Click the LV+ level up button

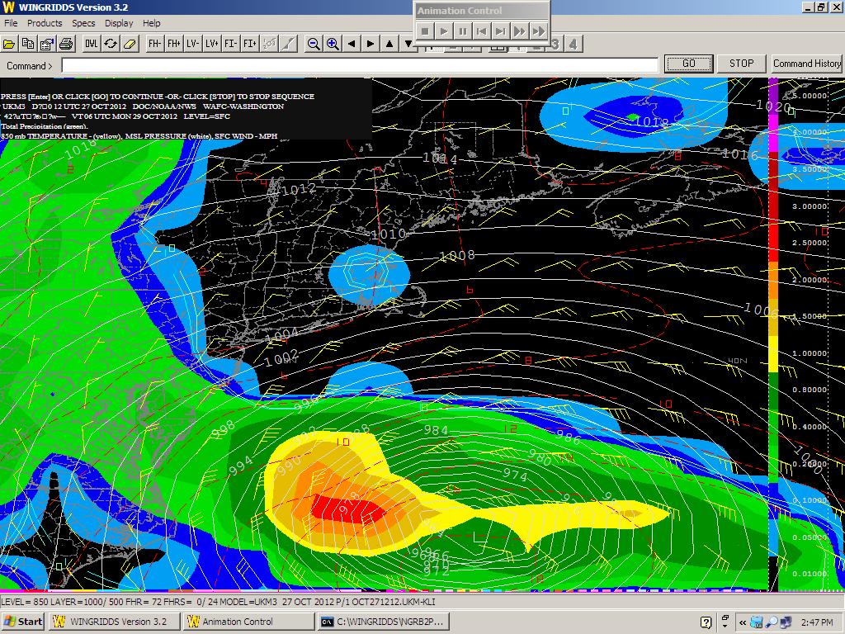tap(212, 44)
